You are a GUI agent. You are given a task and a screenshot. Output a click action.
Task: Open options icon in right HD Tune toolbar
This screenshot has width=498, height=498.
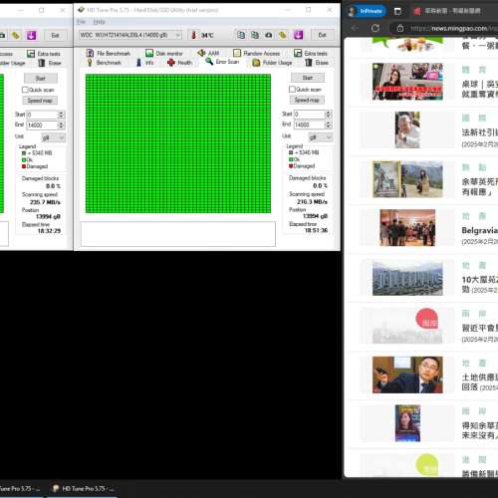pyautogui.click(x=283, y=35)
